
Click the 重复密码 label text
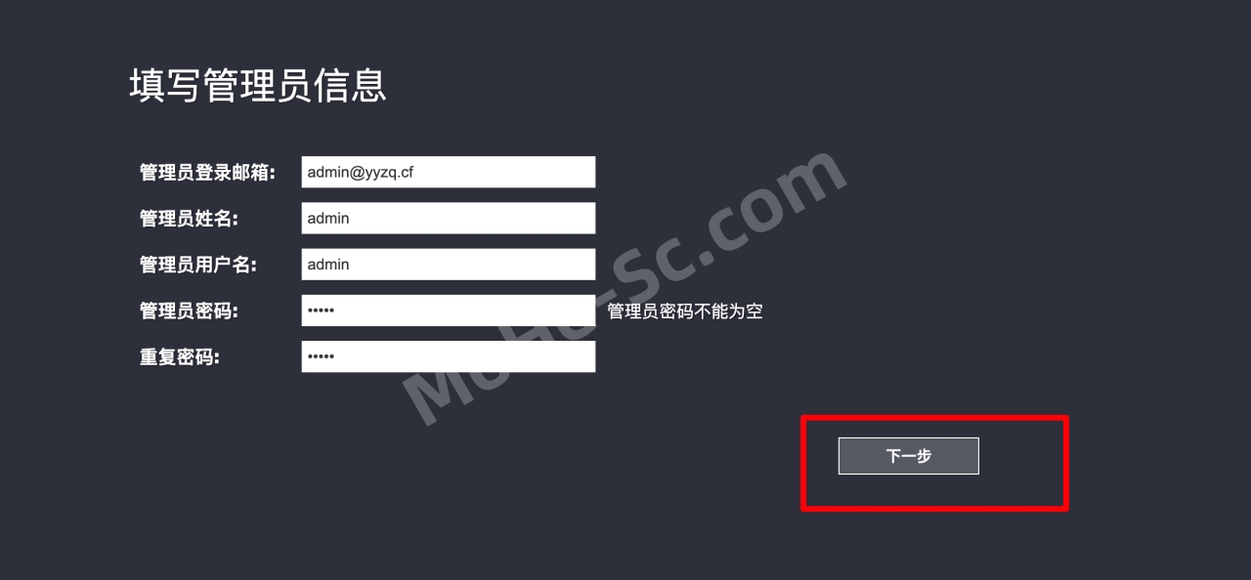tap(180, 356)
